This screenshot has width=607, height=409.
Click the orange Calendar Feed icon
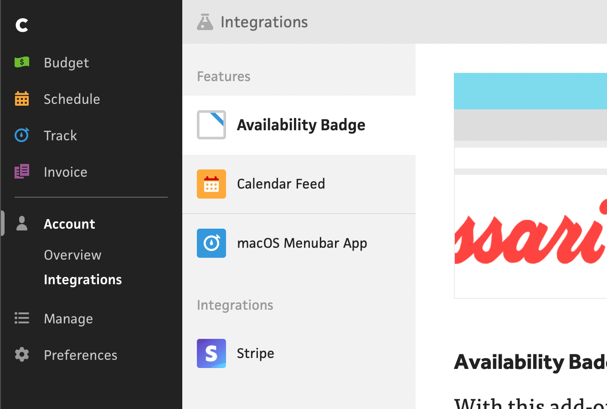(211, 184)
